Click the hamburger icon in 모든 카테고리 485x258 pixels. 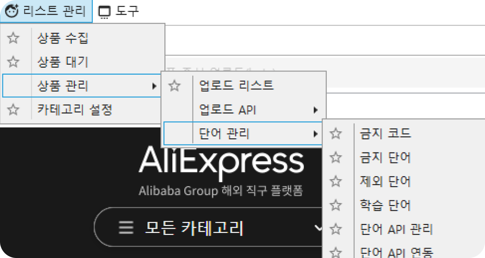coord(126,228)
